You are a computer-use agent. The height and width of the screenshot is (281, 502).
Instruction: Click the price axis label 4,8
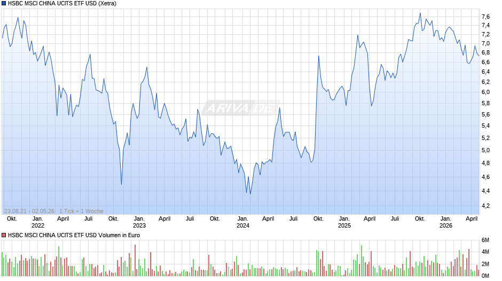point(485,163)
